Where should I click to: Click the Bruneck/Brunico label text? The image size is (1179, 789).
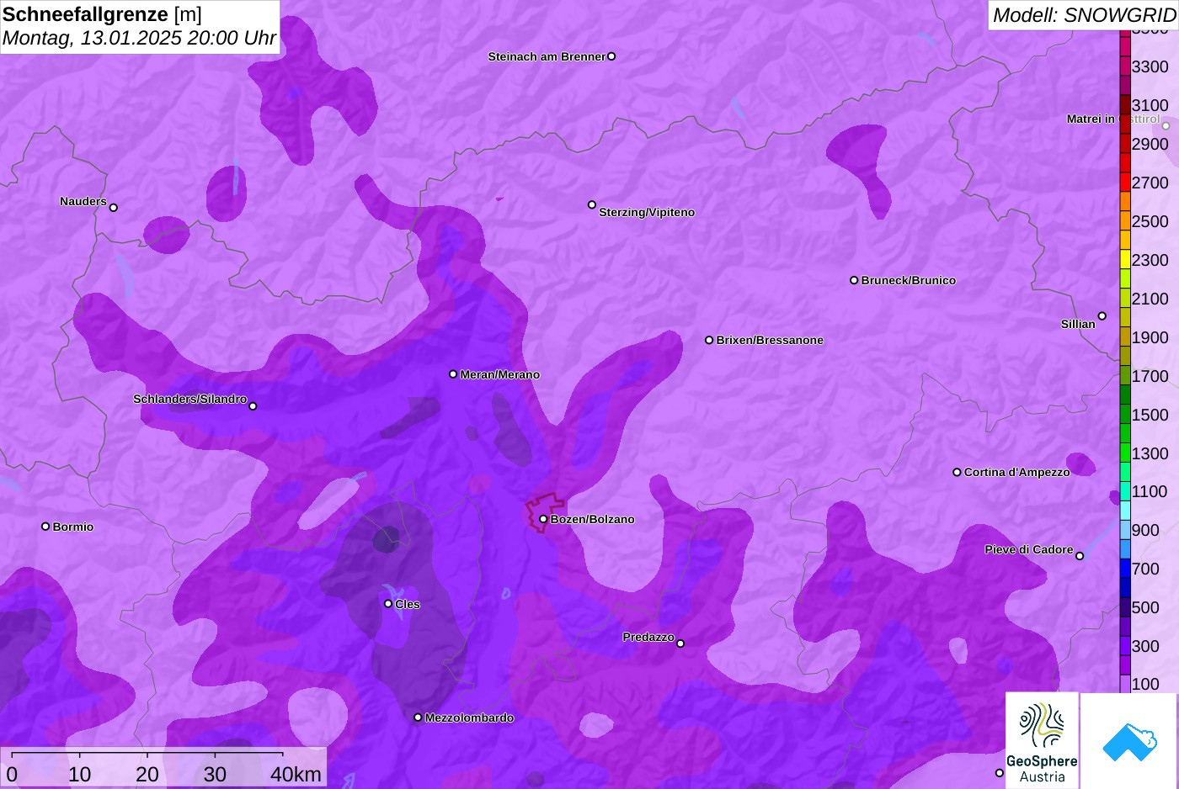pyautogui.click(x=909, y=280)
